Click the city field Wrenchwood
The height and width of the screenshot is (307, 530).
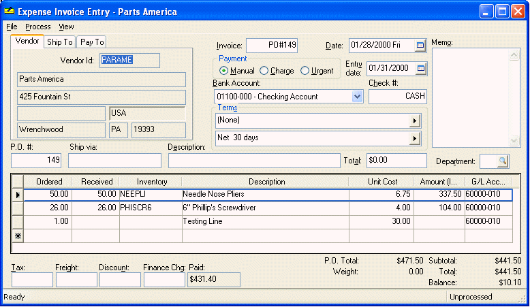click(61, 130)
